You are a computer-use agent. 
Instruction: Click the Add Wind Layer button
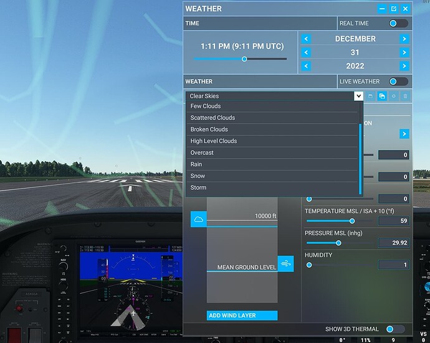(242, 316)
